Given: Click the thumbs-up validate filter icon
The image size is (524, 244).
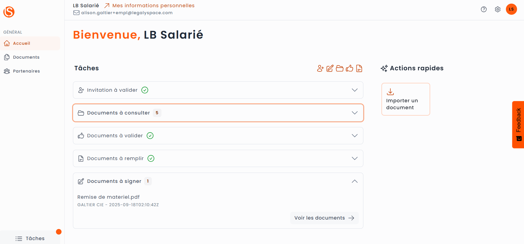Looking at the screenshot, I should [349, 68].
